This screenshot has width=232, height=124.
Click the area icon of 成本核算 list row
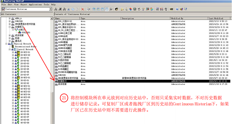(56, 84)
